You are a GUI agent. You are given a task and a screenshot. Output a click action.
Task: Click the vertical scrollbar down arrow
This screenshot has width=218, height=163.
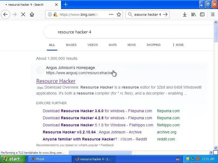coord(216,148)
